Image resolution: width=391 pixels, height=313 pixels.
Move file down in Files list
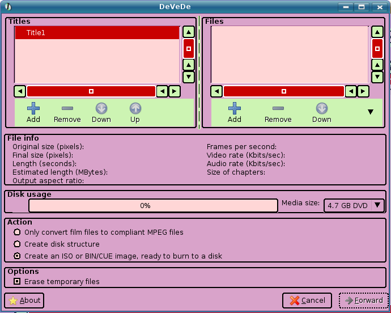tap(321, 112)
